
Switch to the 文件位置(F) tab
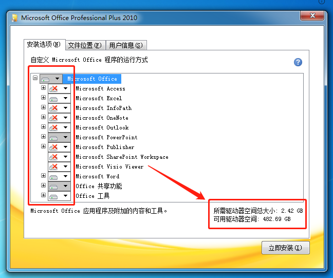pyautogui.click(x=85, y=45)
